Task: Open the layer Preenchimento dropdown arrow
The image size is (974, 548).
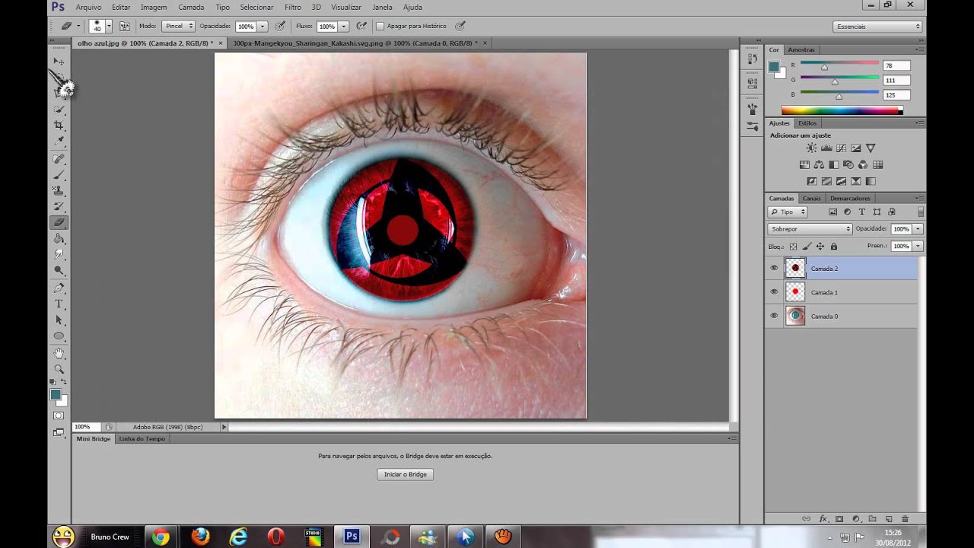Action: [x=918, y=246]
